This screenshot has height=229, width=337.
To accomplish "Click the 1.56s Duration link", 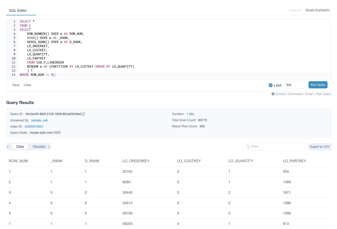I will click(x=190, y=114).
